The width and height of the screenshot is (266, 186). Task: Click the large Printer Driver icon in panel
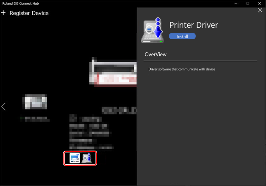(153, 31)
